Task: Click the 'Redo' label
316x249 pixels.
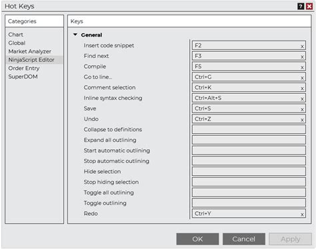Action: [x=91, y=214]
